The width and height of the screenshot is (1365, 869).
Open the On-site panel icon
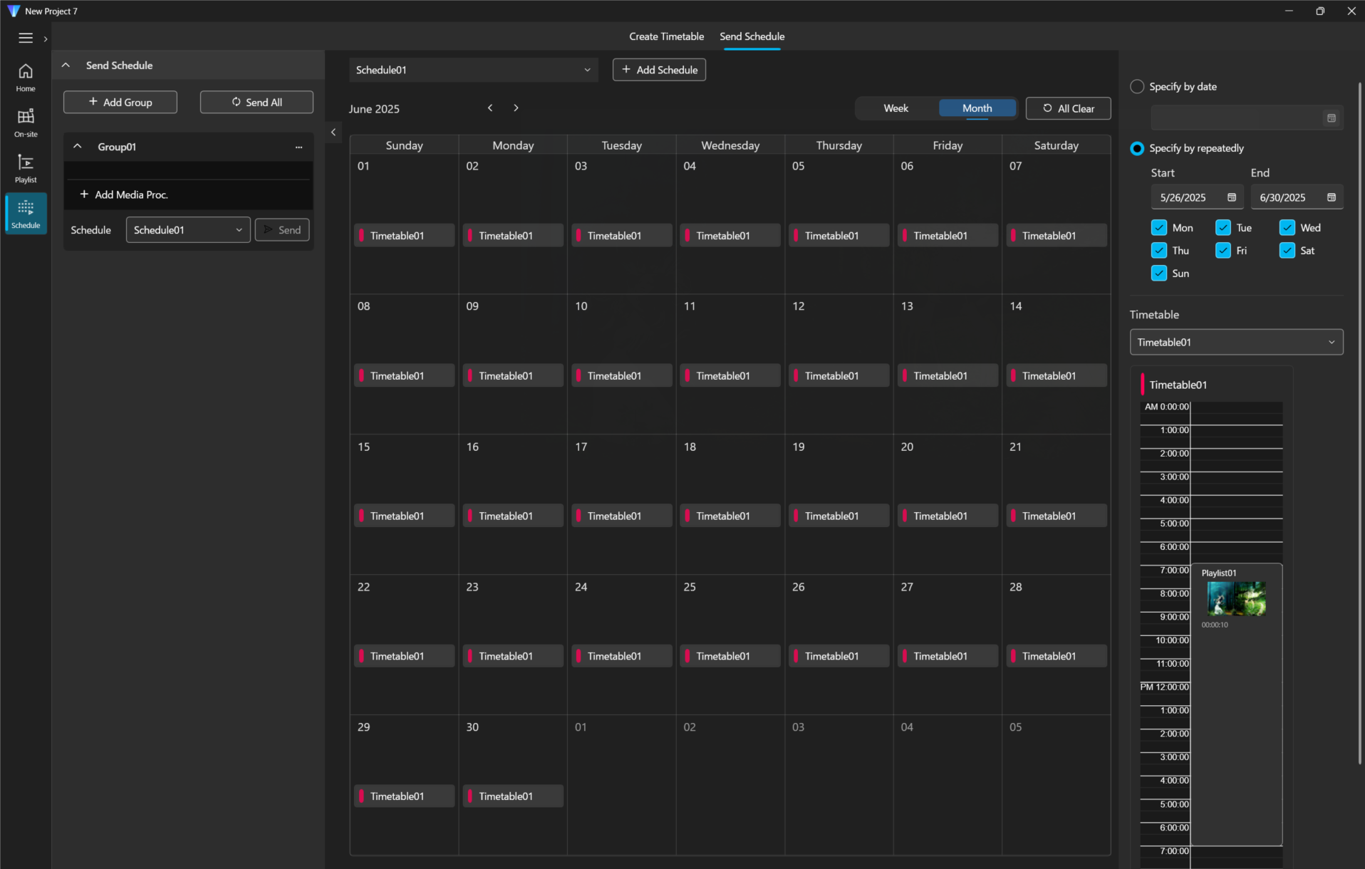(x=26, y=123)
